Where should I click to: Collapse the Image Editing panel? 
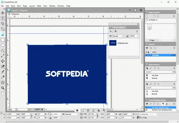pos(110,27)
